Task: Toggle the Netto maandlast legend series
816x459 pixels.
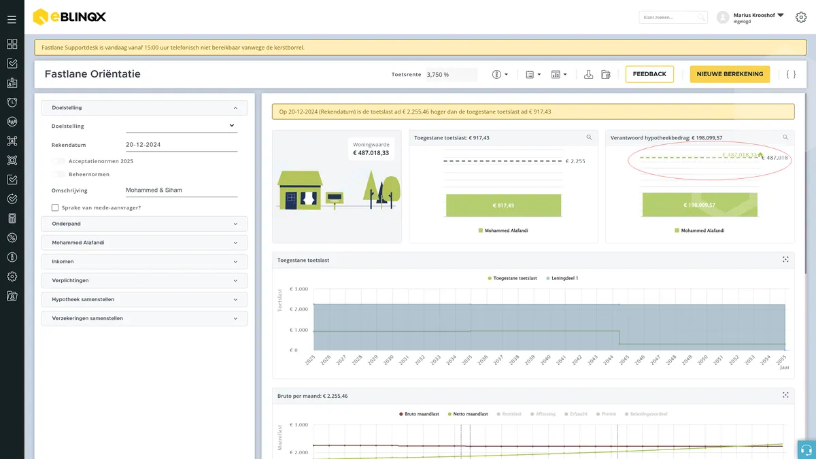Action: 468,414
